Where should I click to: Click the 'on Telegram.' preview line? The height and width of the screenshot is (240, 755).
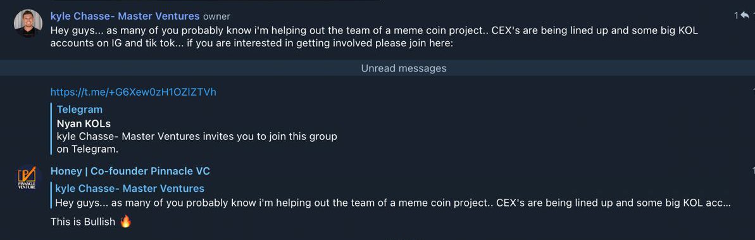[x=87, y=149]
